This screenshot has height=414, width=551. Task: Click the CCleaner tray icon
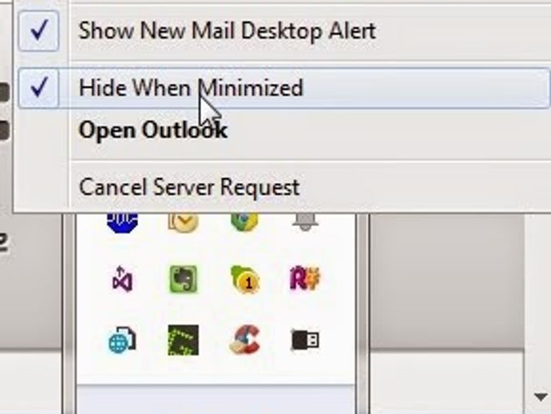tap(244, 340)
